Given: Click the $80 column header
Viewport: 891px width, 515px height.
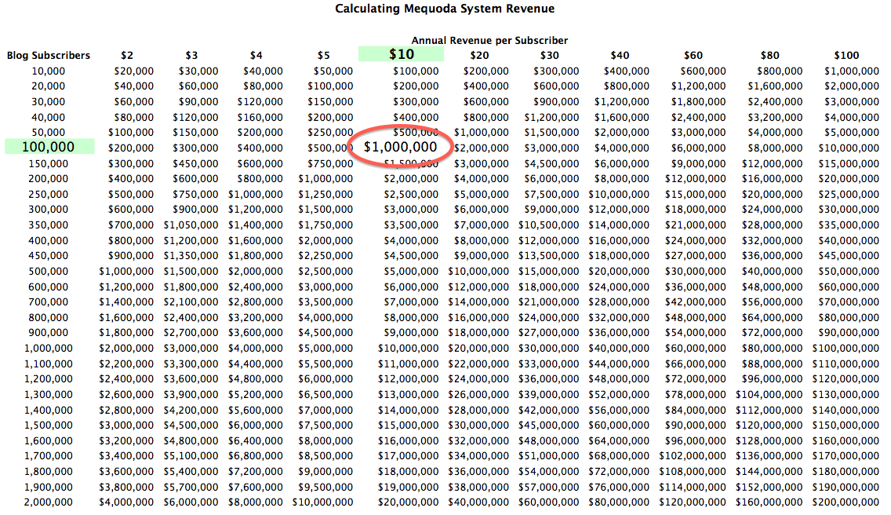Looking at the screenshot, I should pos(770,55).
